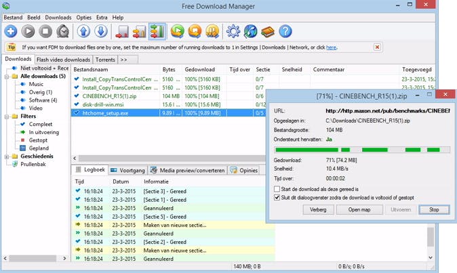Click the blue plus Add download icon

pyautogui.click(x=11, y=31)
